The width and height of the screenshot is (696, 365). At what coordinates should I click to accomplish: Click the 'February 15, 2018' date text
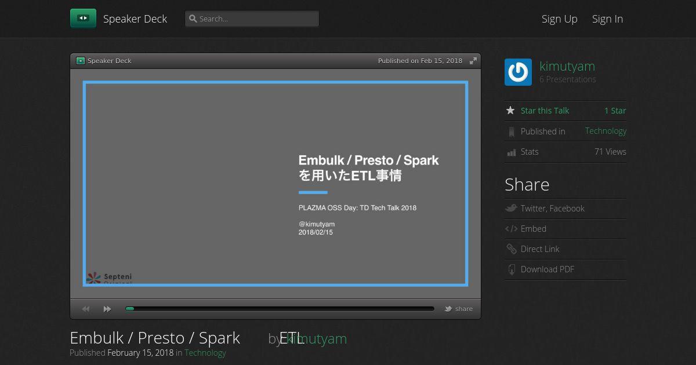click(140, 352)
